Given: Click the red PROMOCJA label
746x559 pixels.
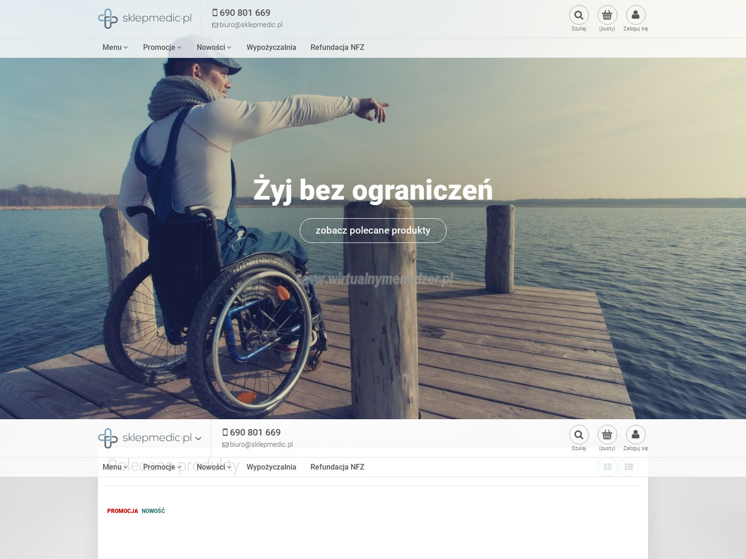Looking at the screenshot, I should pyautogui.click(x=122, y=511).
